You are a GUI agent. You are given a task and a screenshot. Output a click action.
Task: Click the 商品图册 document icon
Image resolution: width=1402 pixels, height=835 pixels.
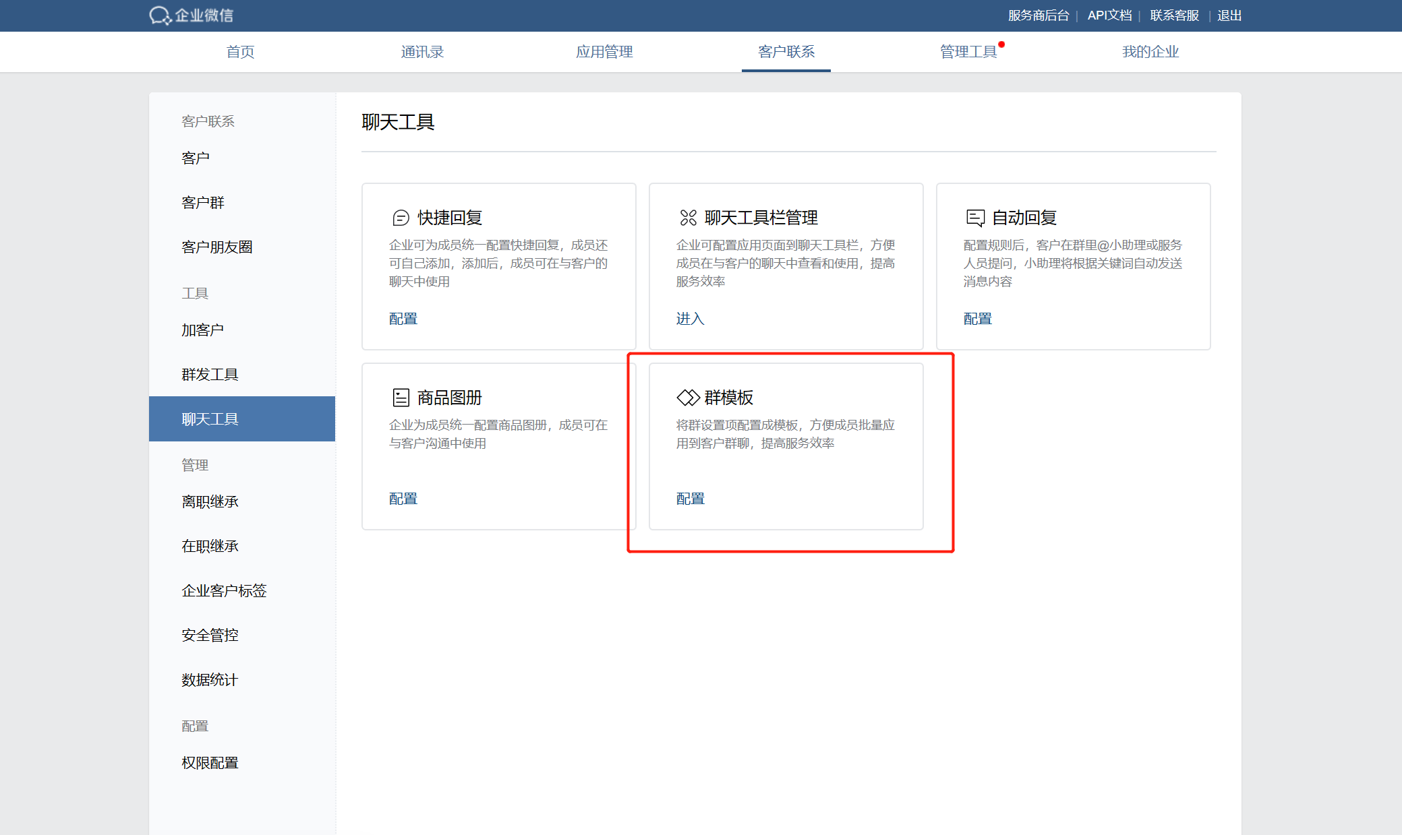click(x=401, y=398)
